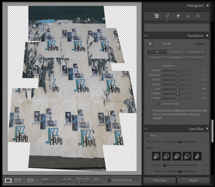The height and width of the screenshot is (187, 215).
Task: Select the Healing eraser tool
Action: [178, 16]
